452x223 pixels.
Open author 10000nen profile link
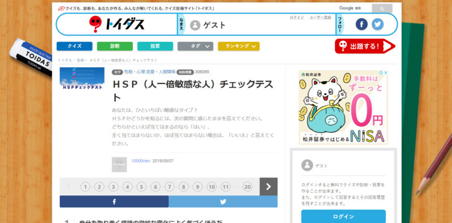[x=141, y=161]
